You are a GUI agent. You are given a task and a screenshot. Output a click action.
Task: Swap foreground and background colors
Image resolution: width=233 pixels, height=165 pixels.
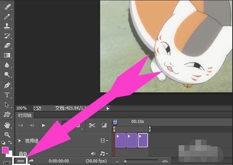11,143
